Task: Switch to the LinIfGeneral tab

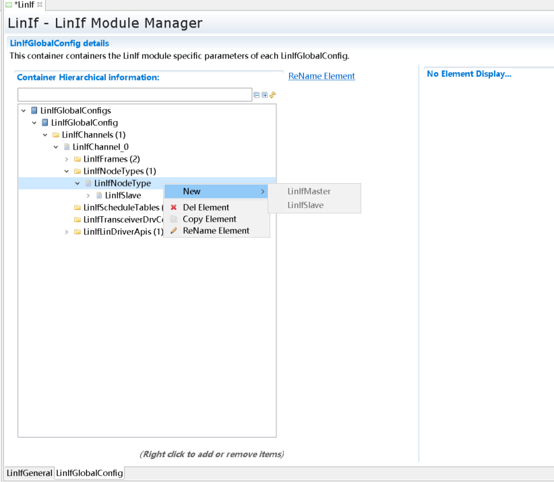Action: pos(29,473)
